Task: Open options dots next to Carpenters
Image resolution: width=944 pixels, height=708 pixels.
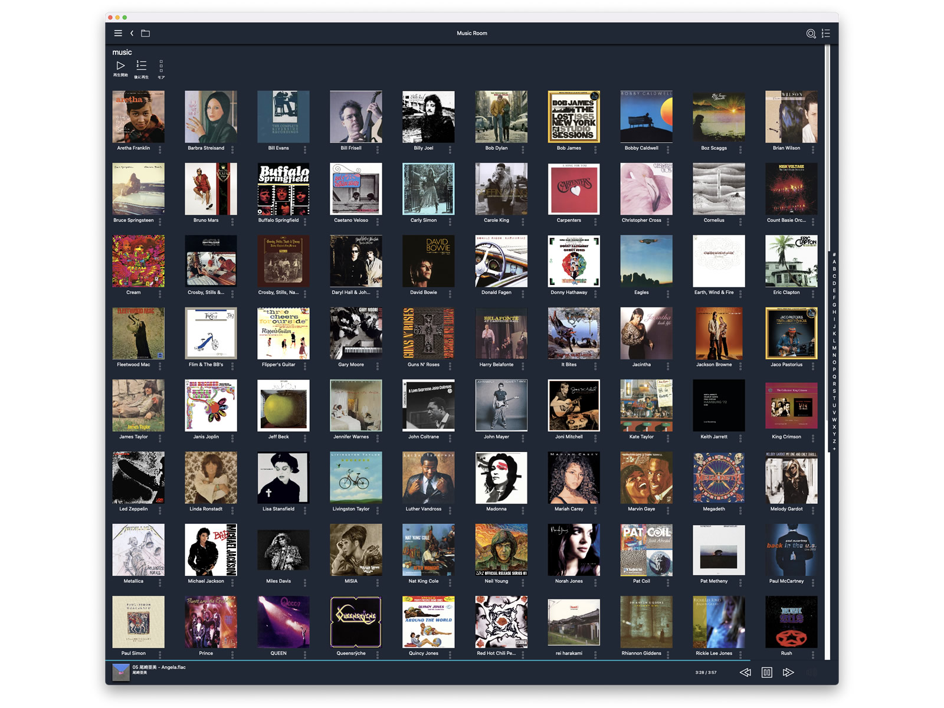Action: point(595,221)
